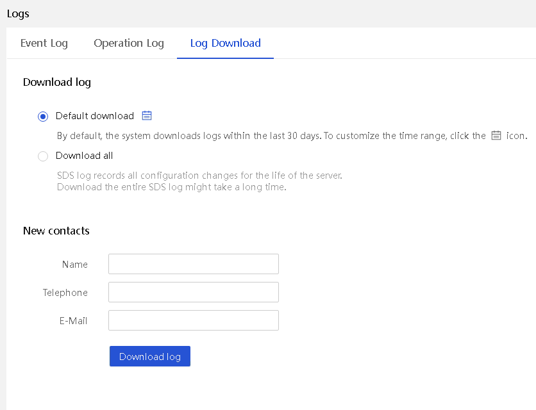Open the Operation Log tab
Viewport: 536px width, 410px height.
[129, 43]
